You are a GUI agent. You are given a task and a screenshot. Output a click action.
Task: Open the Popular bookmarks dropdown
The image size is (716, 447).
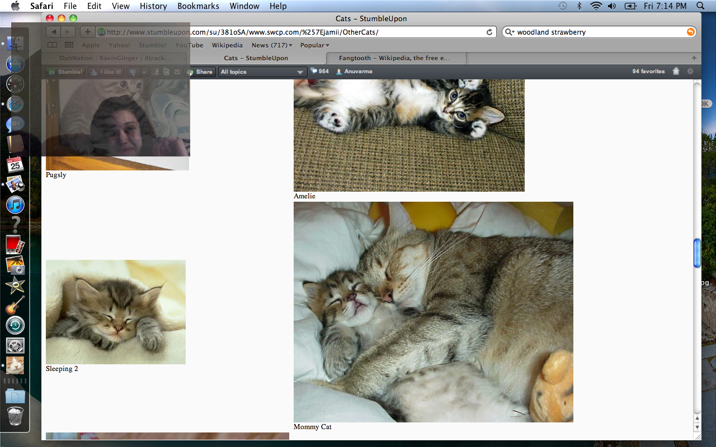(314, 45)
